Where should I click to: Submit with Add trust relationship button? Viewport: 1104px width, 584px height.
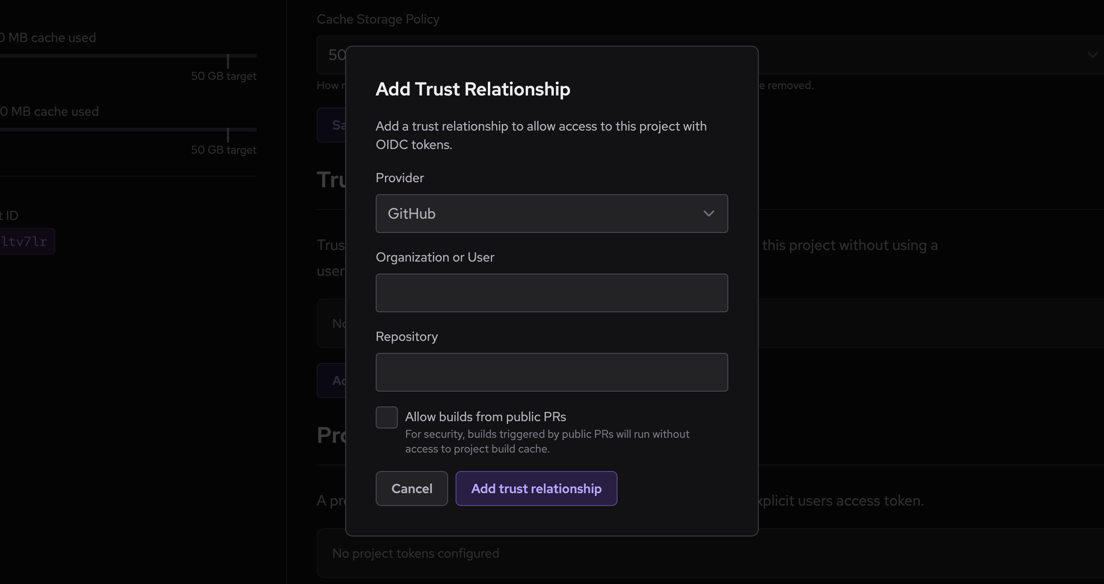pyautogui.click(x=536, y=489)
